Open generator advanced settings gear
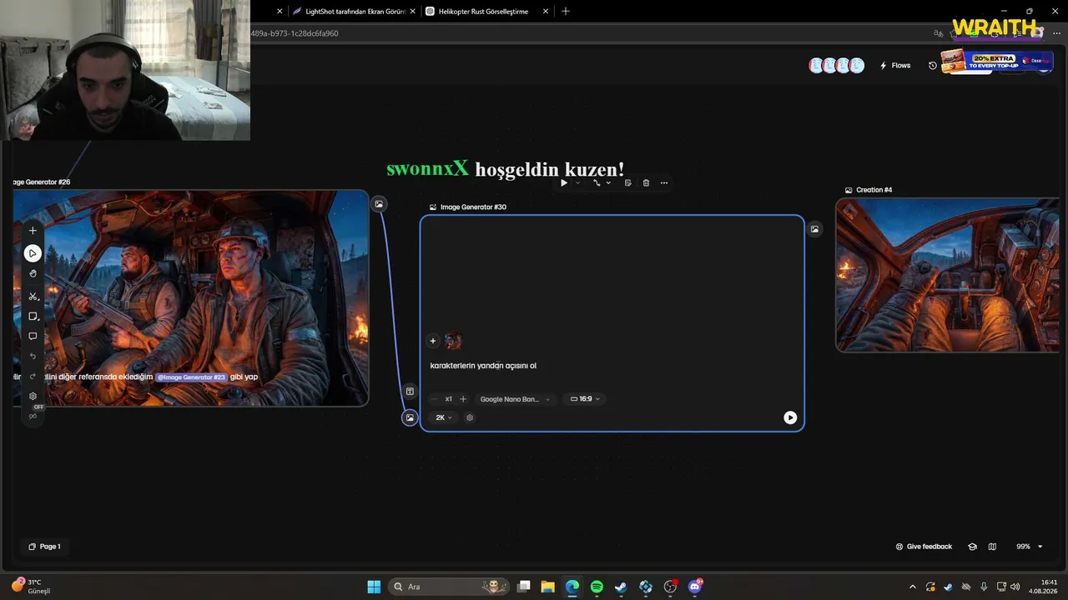The image size is (1068, 600). tap(470, 417)
